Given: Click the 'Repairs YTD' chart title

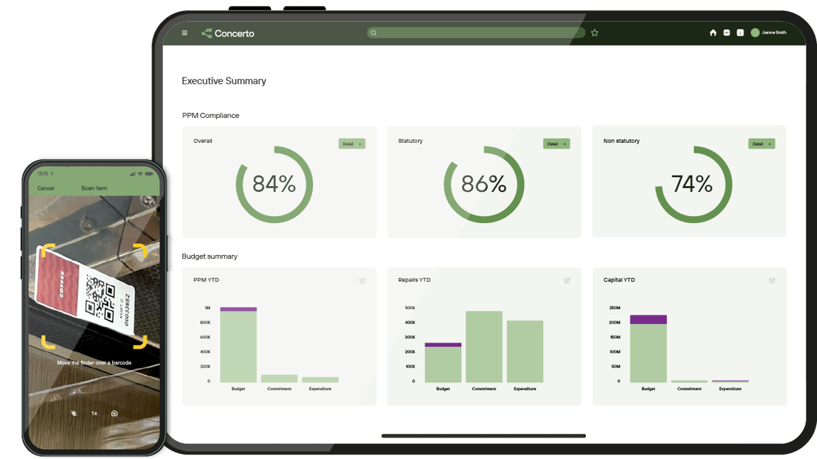Looking at the screenshot, I should tap(415, 280).
